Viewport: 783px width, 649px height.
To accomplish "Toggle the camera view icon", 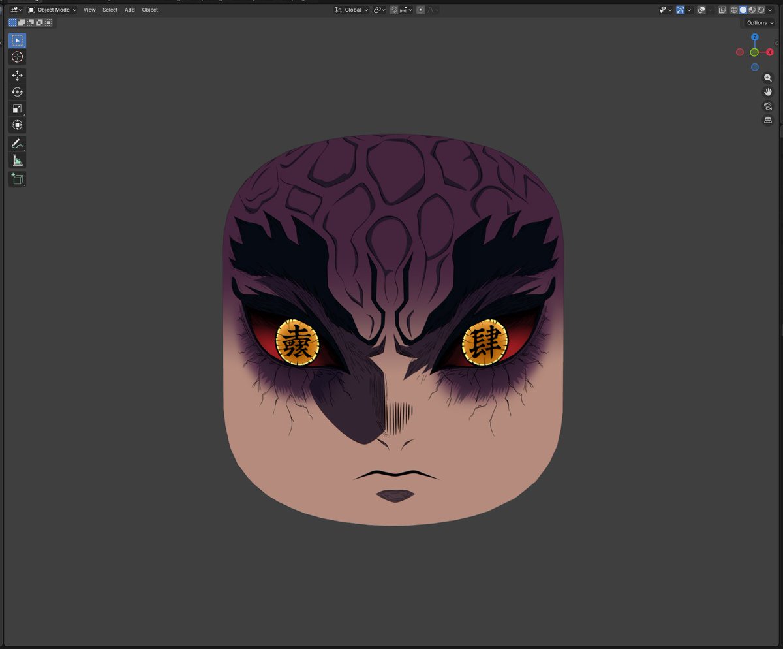I will pyautogui.click(x=768, y=106).
